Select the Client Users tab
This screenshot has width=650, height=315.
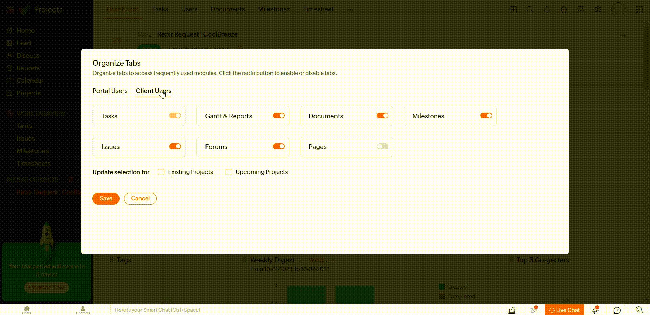click(153, 91)
